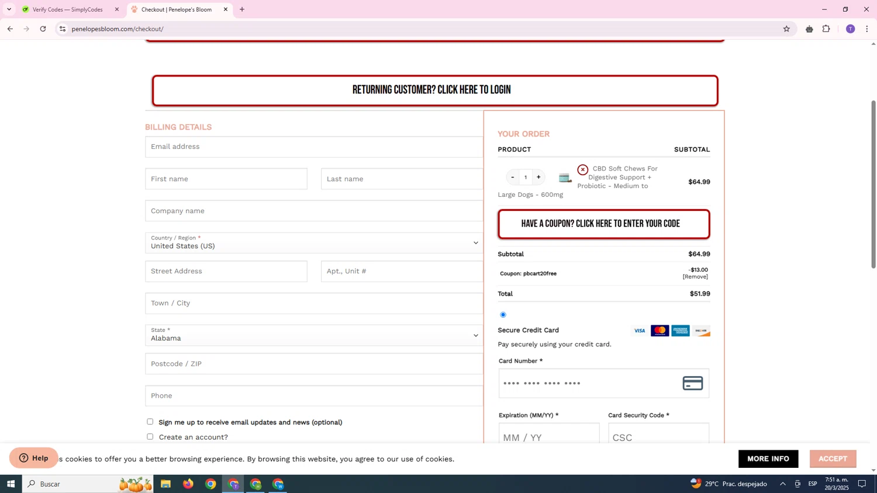The image size is (877, 493).
Task: Focus the Company name field
Action: [314, 211]
